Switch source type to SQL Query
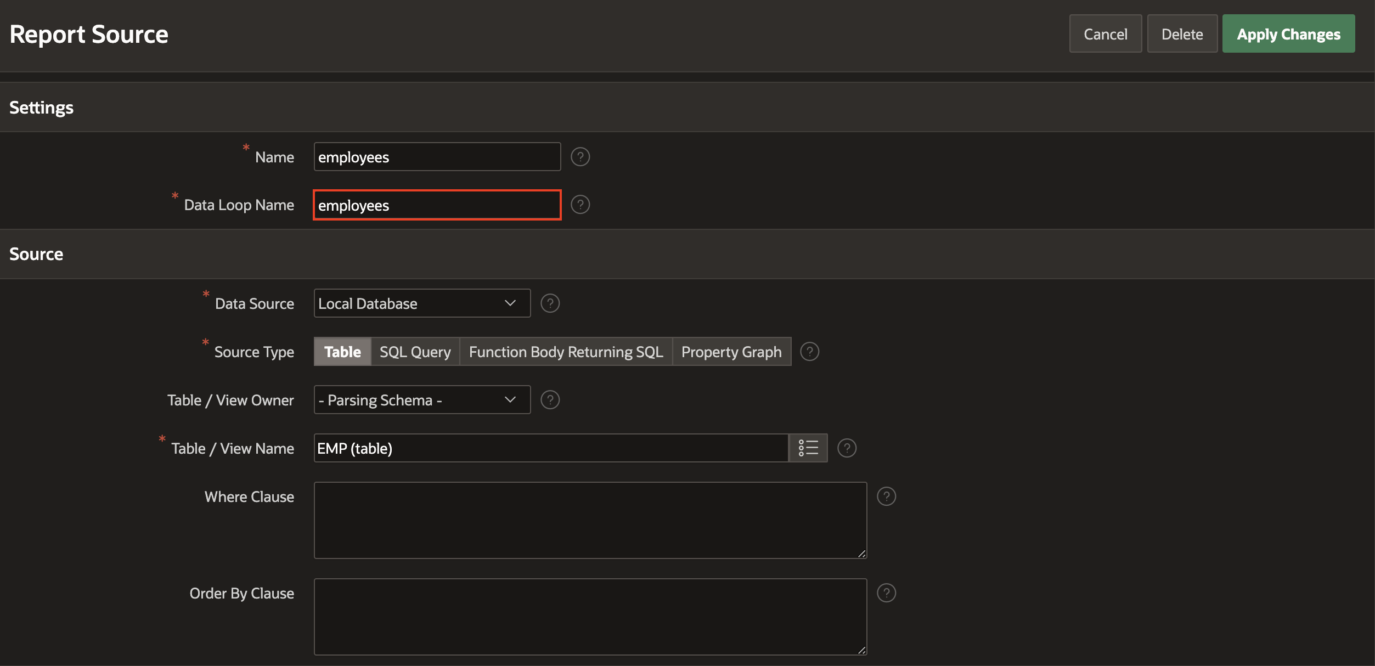The height and width of the screenshot is (666, 1375). (415, 352)
